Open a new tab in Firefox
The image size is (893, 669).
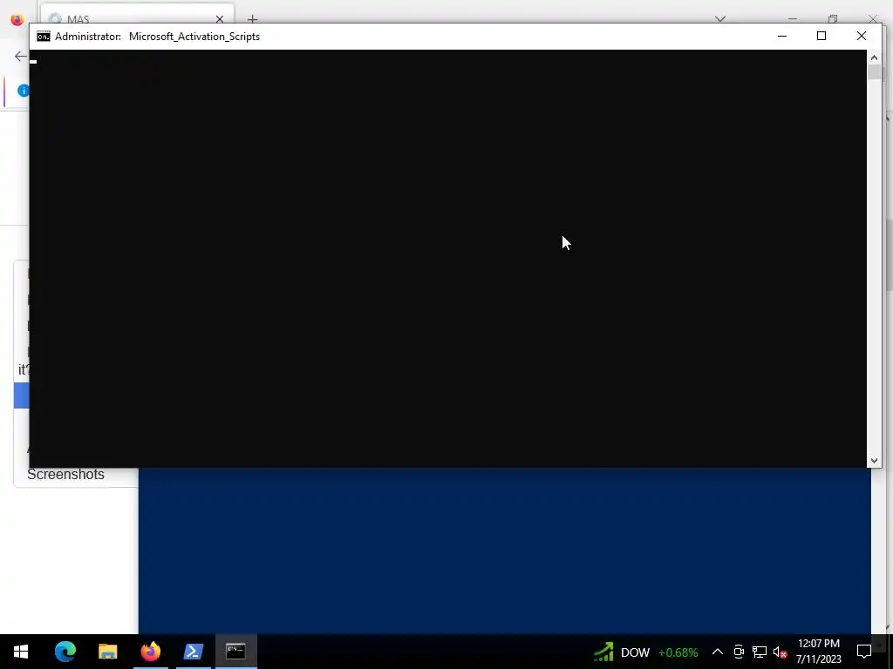tap(252, 19)
